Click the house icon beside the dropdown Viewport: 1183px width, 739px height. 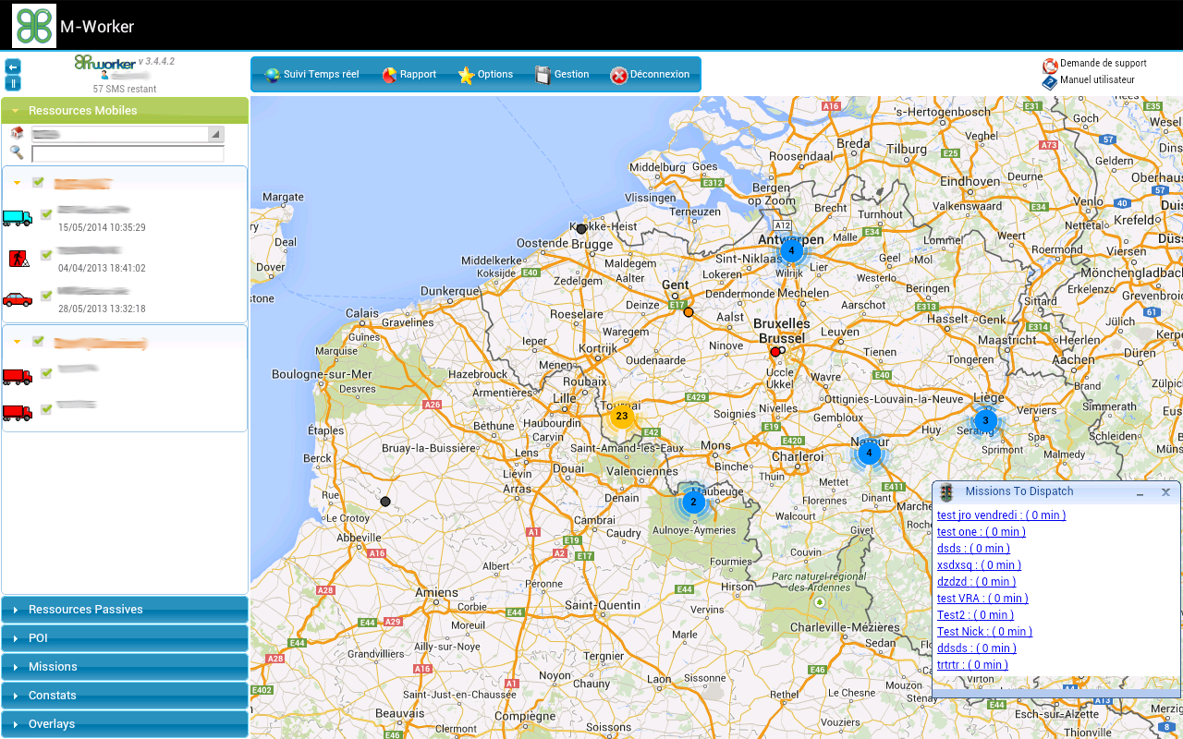[x=17, y=134]
